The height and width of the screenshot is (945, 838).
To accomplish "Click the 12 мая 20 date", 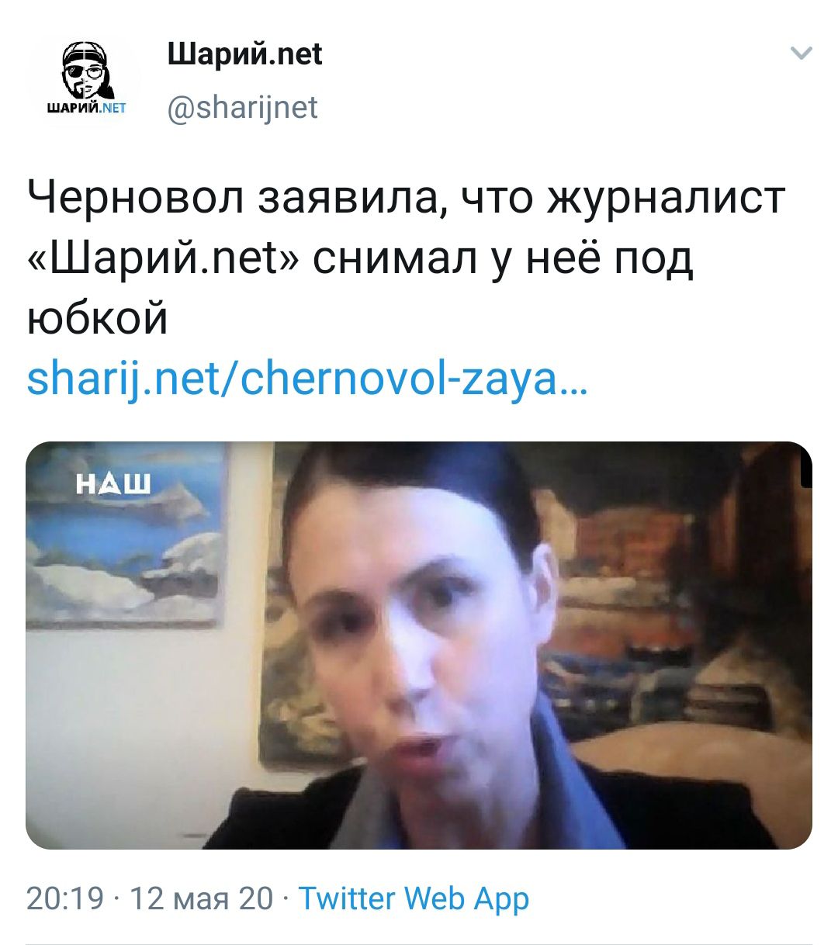I will [x=202, y=898].
